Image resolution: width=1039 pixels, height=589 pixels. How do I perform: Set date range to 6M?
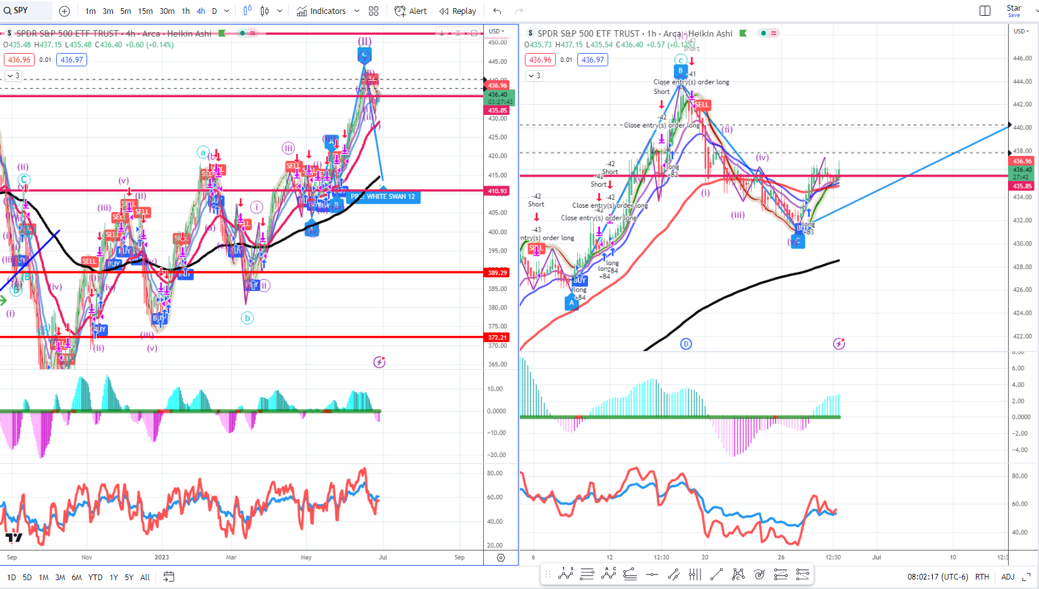tap(76, 577)
